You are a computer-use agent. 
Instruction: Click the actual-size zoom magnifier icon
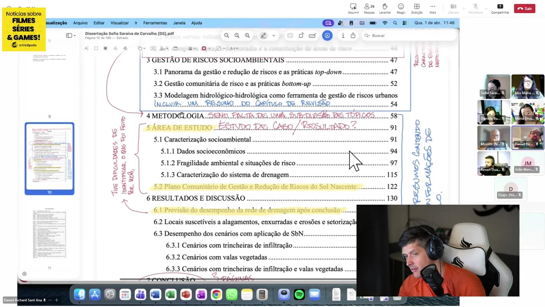tap(237, 35)
